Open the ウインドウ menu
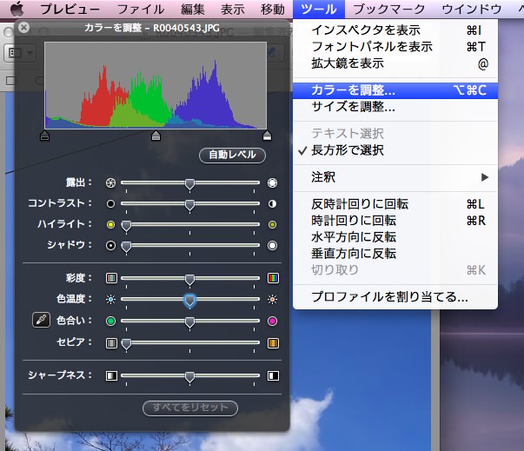524x451 pixels. pos(472,9)
